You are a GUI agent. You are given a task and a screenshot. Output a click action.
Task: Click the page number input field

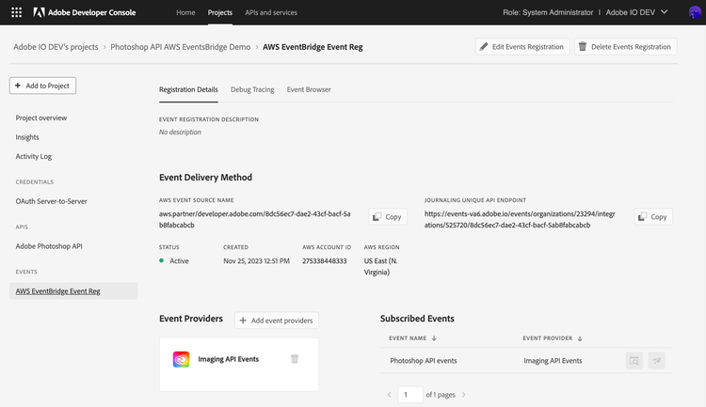point(409,395)
